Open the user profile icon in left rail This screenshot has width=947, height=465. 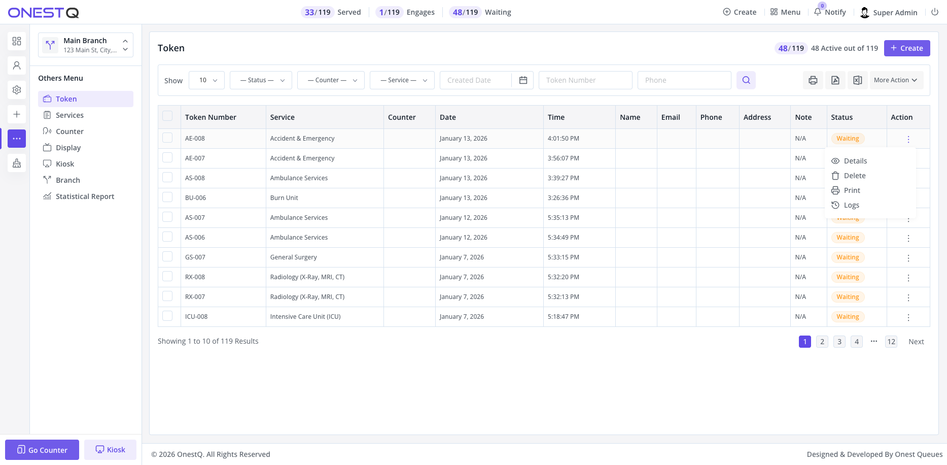point(17,65)
